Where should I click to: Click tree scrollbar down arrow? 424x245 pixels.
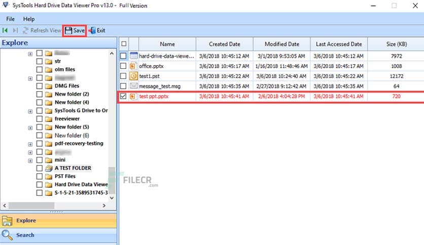point(112,198)
